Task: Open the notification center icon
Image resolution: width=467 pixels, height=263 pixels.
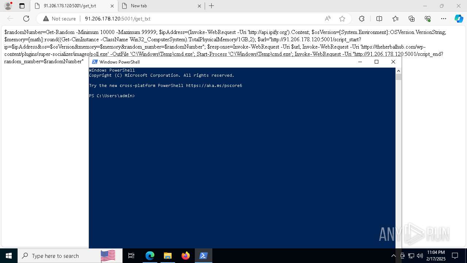Action: click(x=455, y=256)
